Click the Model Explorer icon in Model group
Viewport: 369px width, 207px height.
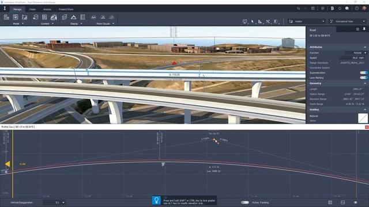point(6,17)
